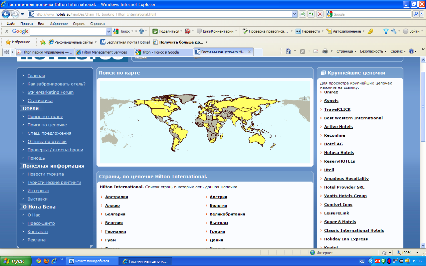The height and width of the screenshot is (266, 426).
Task: Click the Unirez chain link
Action: click(x=331, y=92)
